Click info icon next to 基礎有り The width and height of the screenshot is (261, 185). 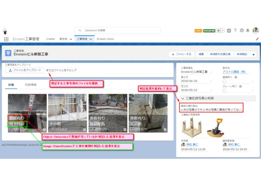point(236,77)
